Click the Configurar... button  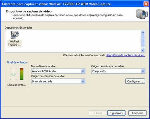point(135,81)
